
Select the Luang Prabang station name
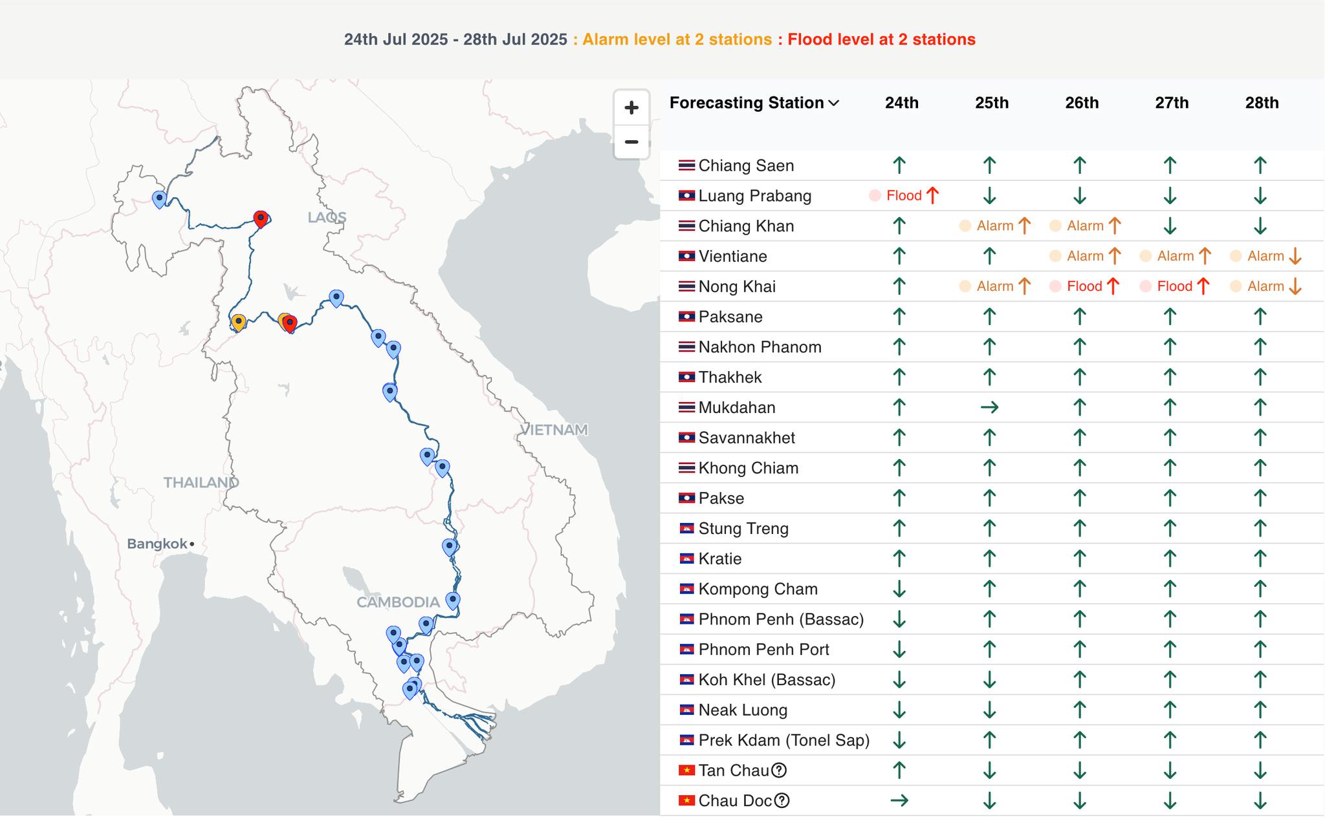click(754, 196)
